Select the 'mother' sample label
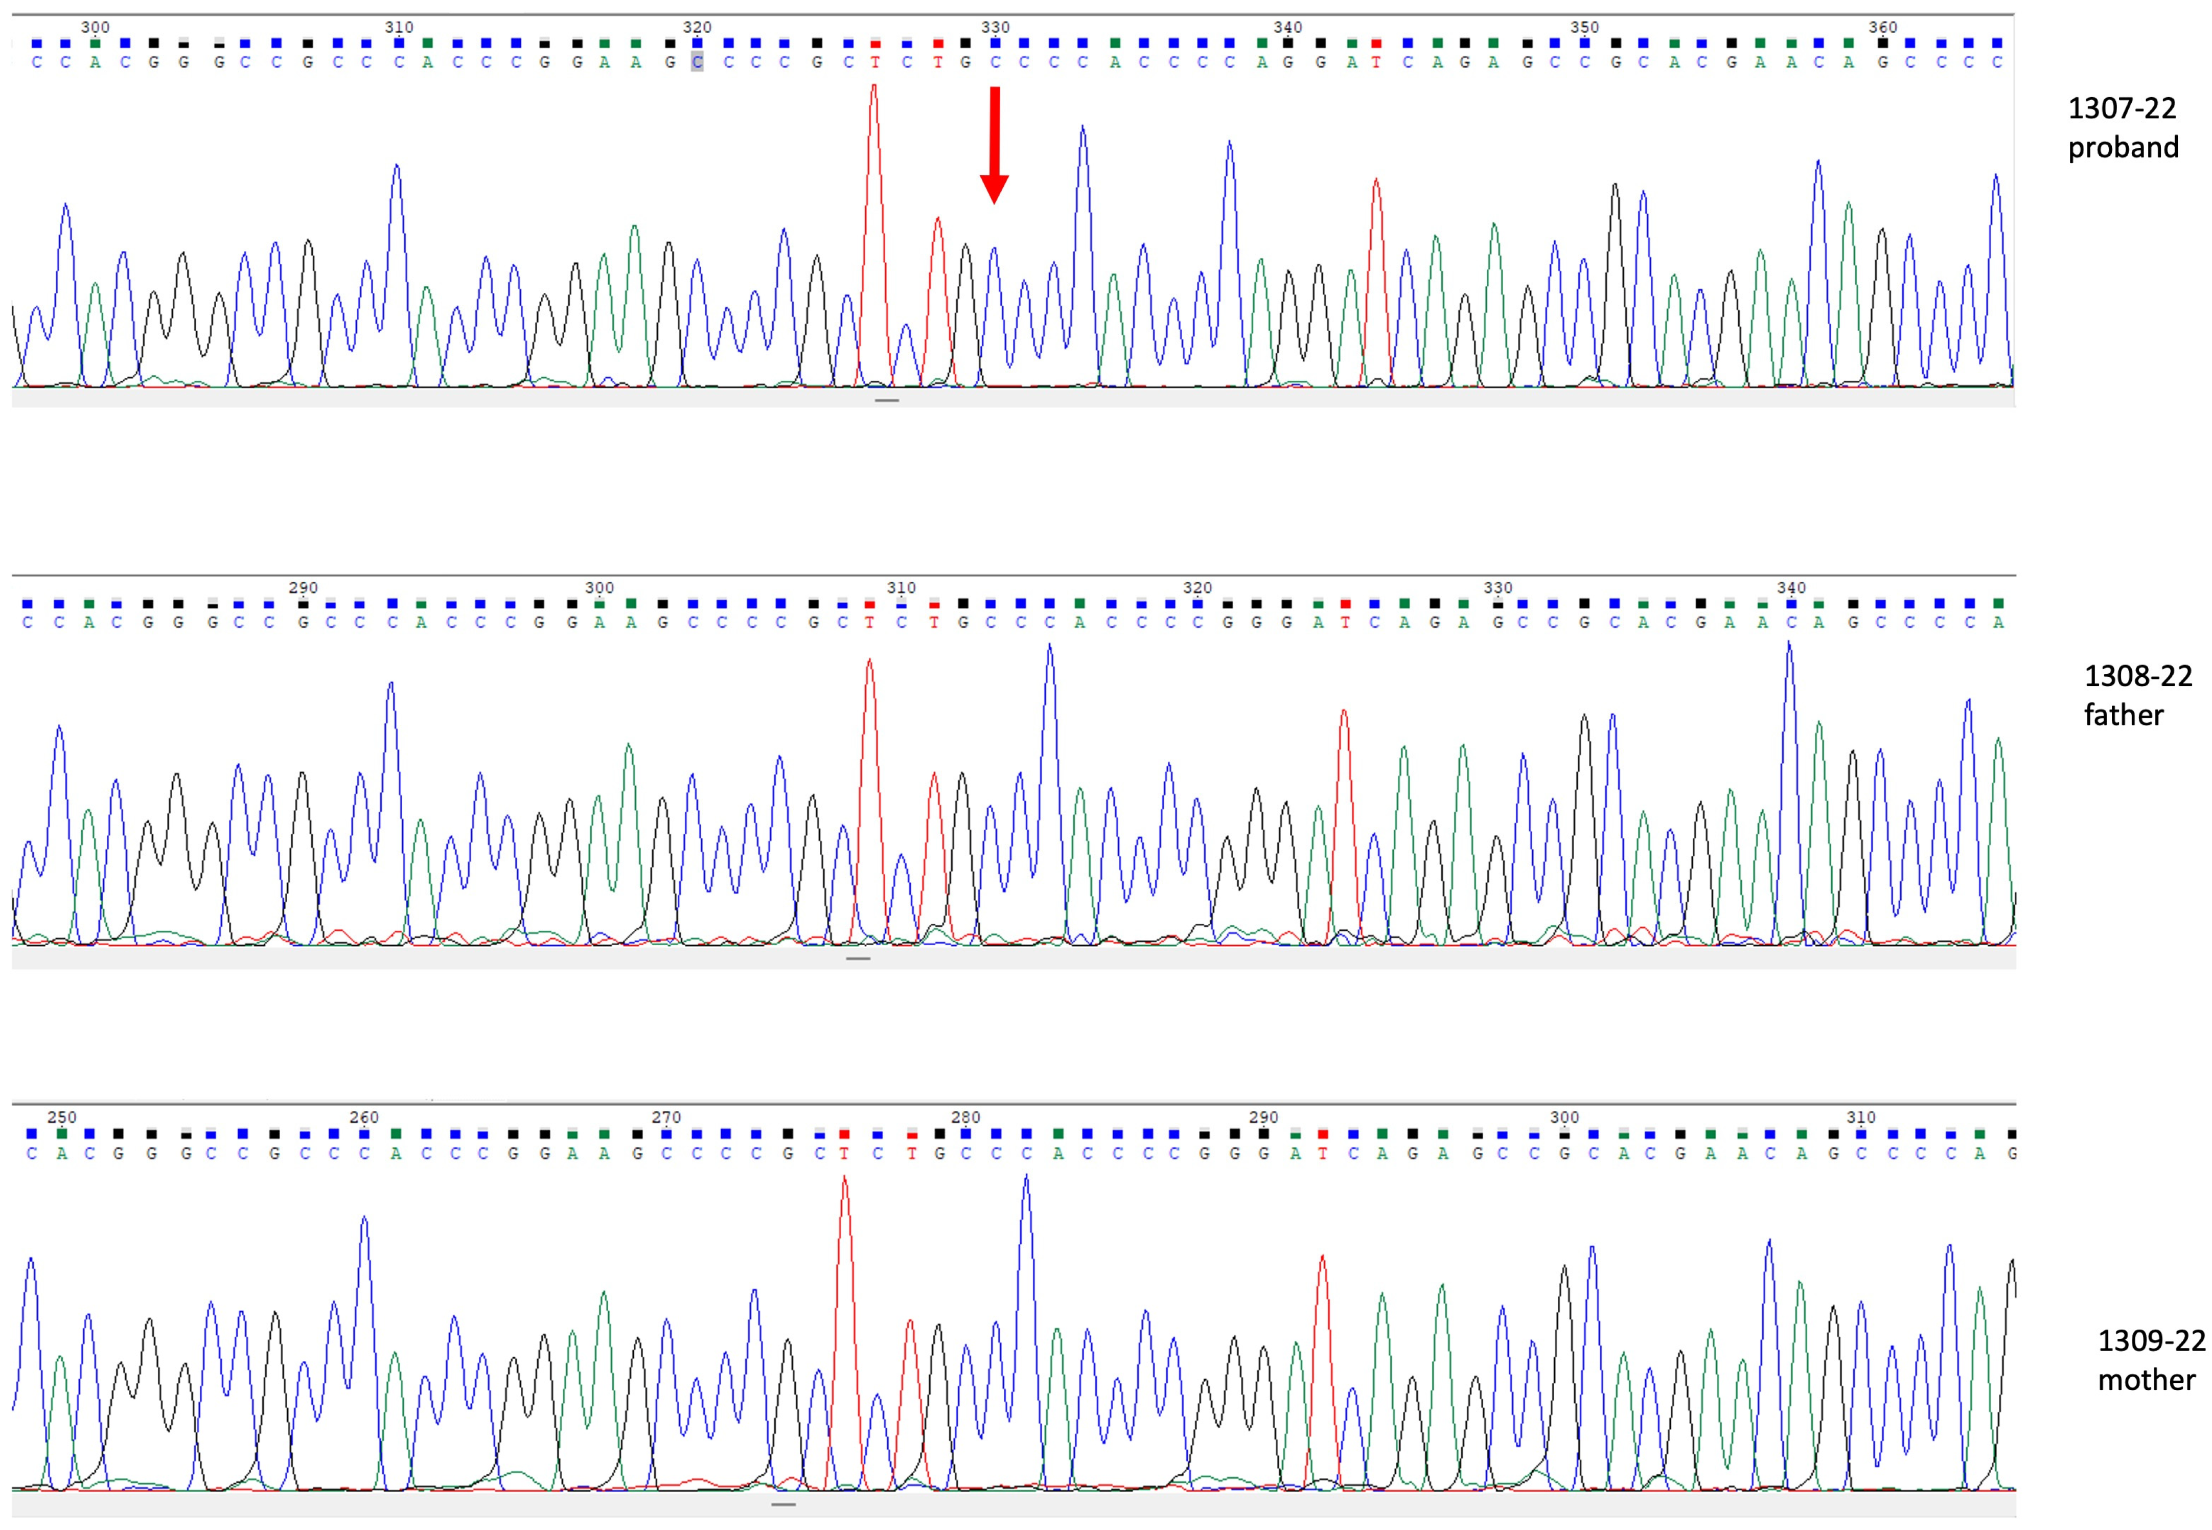The width and height of the screenshot is (2212, 1530). click(2147, 1380)
